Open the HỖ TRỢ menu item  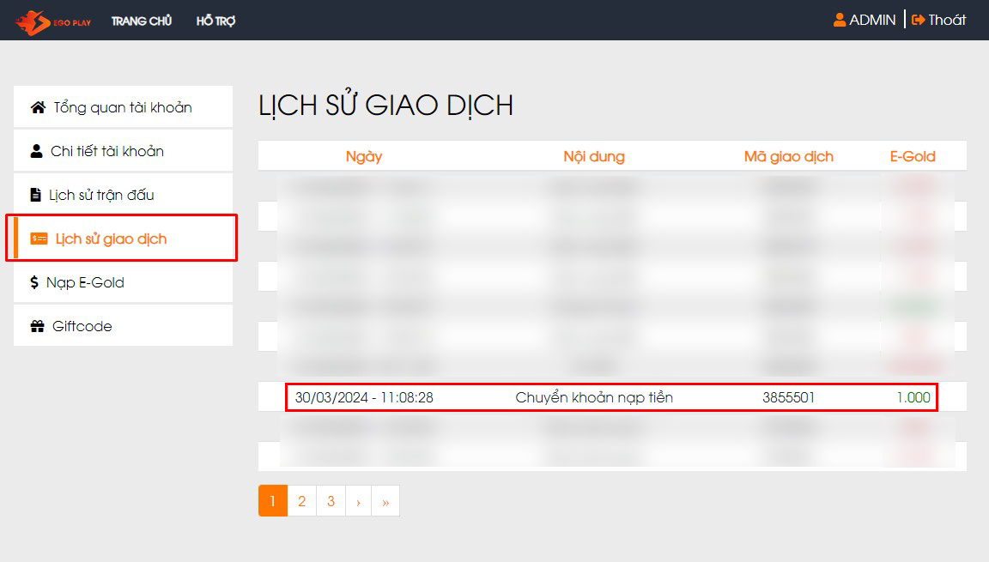click(x=215, y=21)
